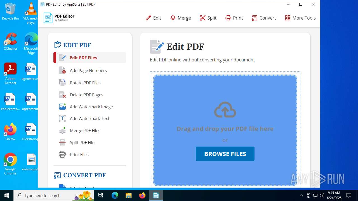Click the Edit PDF page title icon
358x201 pixels.
[x=157, y=46]
